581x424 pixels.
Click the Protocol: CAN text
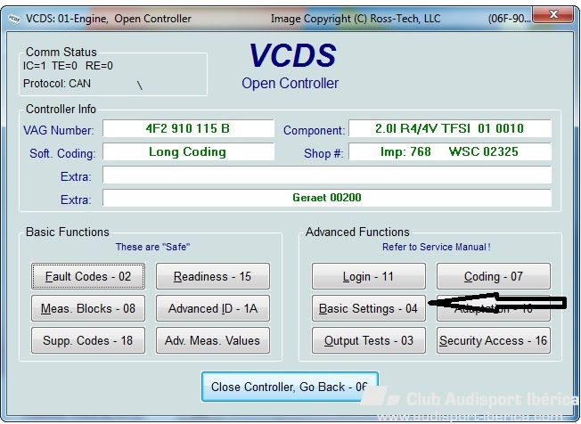pos(57,84)
